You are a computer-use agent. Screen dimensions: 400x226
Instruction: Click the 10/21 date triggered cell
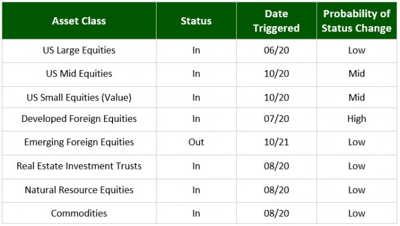pos(277,142)
